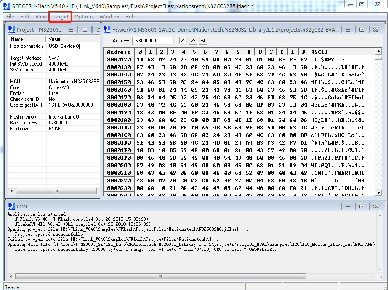Close the data file window
This screenshot has width=388, height=290.
click(x=375, y=30)
